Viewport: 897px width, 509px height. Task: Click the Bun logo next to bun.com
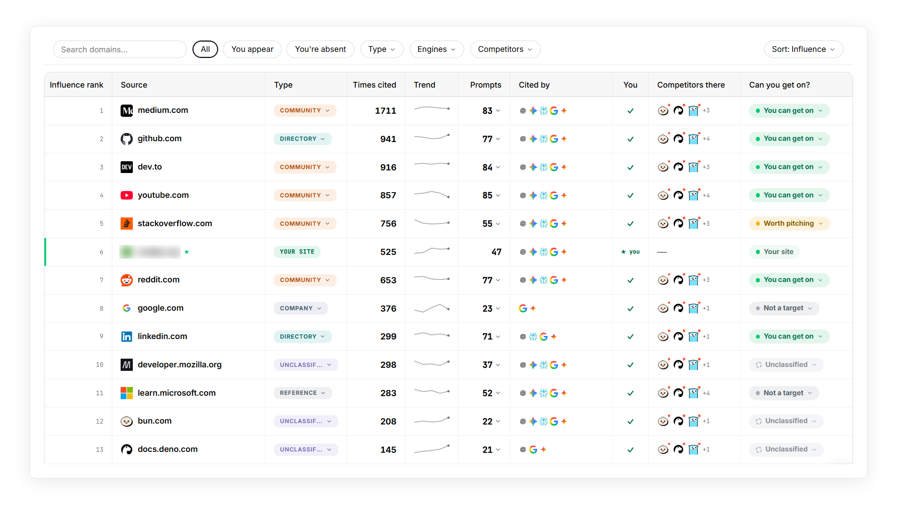coord(126,421)
